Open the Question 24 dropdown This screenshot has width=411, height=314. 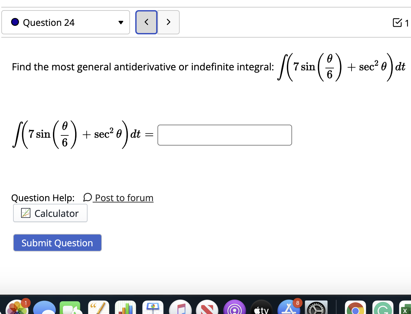coord(121,22)
